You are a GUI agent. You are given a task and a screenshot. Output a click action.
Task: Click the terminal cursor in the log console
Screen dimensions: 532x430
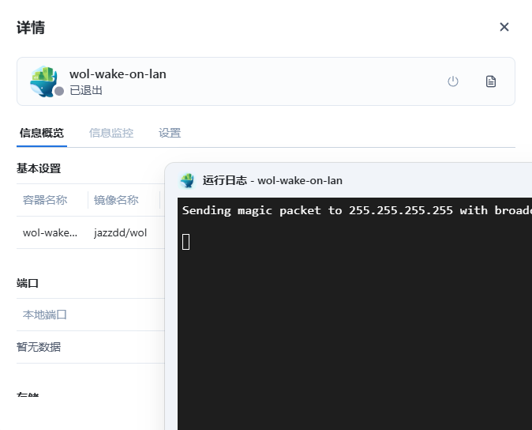pos(186,242)
